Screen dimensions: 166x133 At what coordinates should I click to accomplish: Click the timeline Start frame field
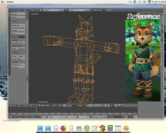pos(55,117)
